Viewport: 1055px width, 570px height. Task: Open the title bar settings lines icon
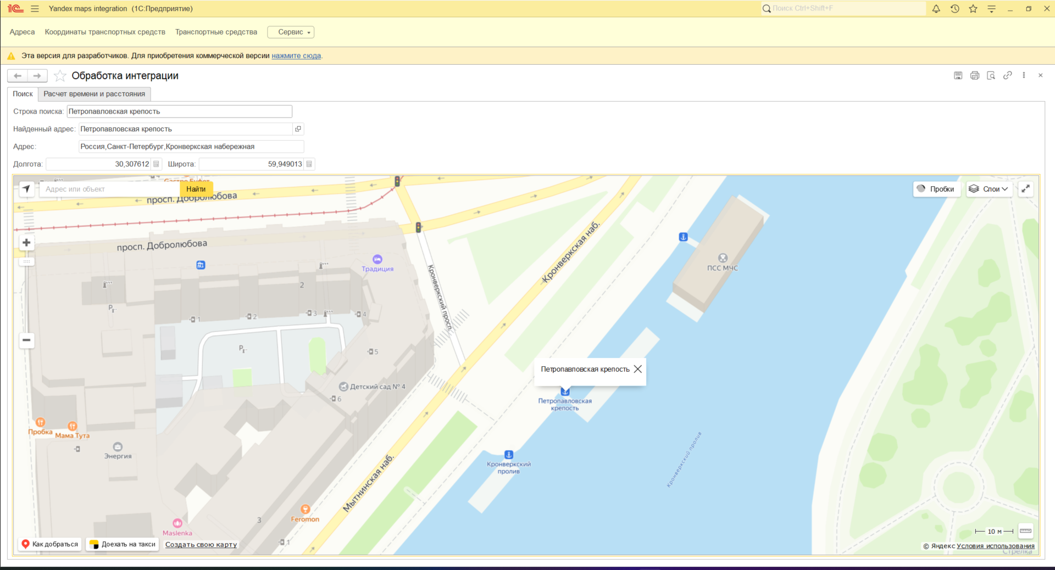pos(992,9)
